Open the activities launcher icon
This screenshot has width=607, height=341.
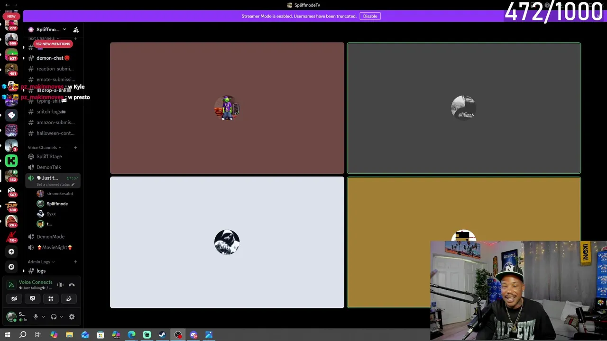[x=51, y=298]
